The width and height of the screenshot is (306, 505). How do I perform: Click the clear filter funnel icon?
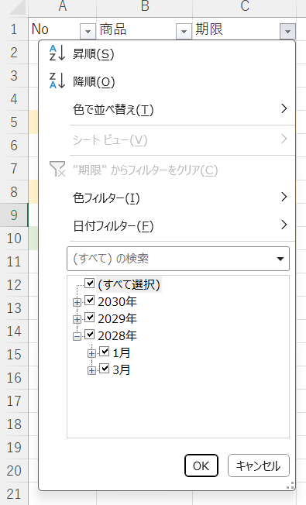(x=57, y=169)
